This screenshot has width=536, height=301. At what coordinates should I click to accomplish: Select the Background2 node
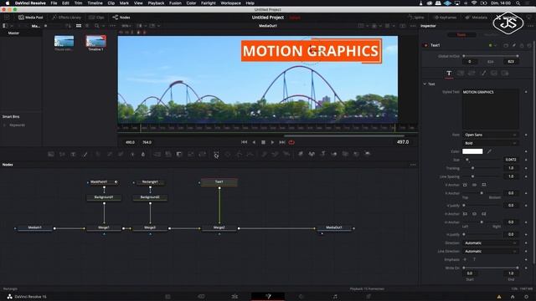[x=150, y=197]
